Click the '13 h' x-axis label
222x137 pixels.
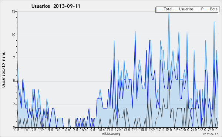(127, 130)
